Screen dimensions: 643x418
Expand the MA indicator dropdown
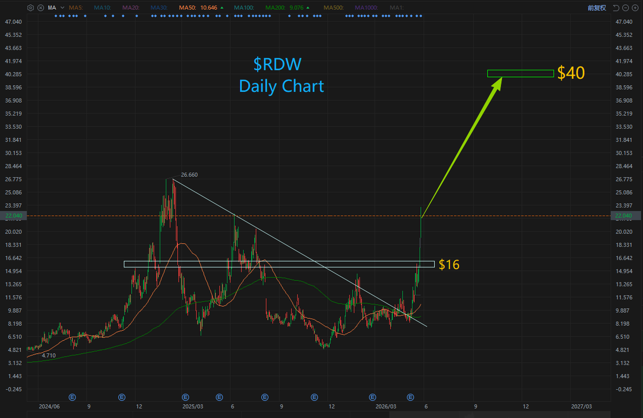click(62, 7)
